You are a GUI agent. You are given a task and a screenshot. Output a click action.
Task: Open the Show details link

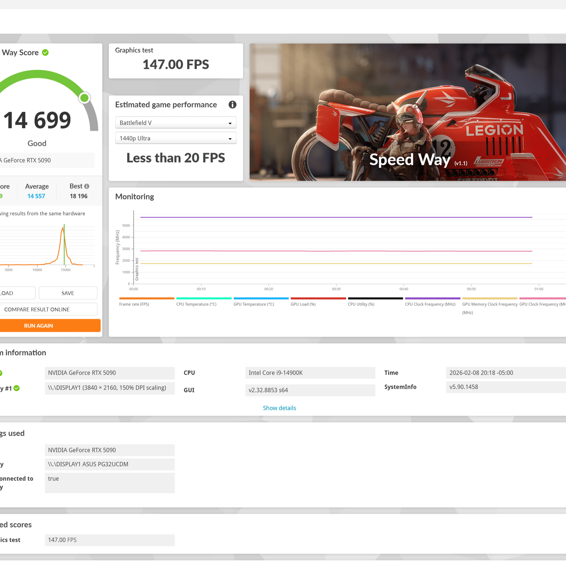(x=279, y=408)
